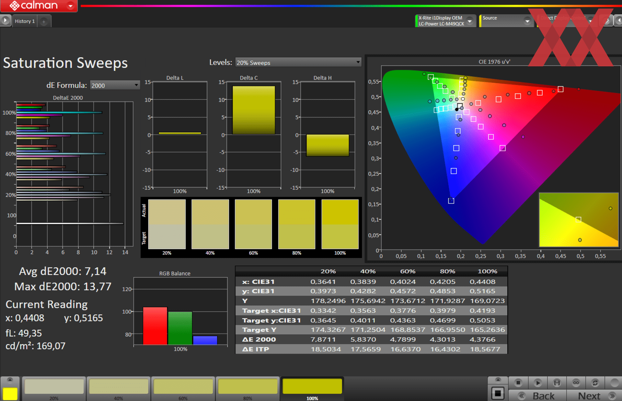Screen dimensions: 622x401
Task: Click the bright yellow color selector square
Action: 10,394
